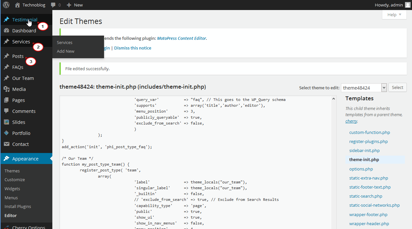The image size is (412, 229).
Task: Click the comments bubble in the admin bar
Action: click(x=53, y=5)
